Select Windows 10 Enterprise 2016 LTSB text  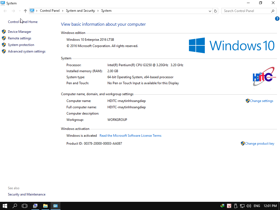pyautogui.click(x=90, y=40)
